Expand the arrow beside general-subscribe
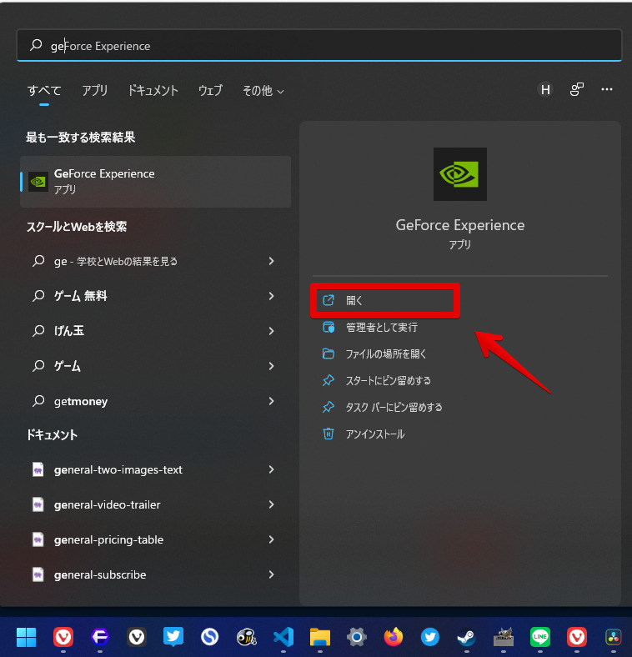632x657 pixels. pos(271,574)
